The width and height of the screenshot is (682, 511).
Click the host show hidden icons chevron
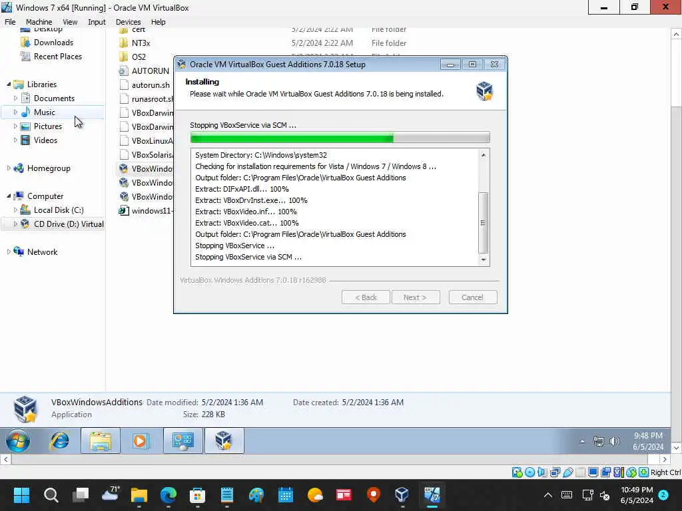[548, 495]
